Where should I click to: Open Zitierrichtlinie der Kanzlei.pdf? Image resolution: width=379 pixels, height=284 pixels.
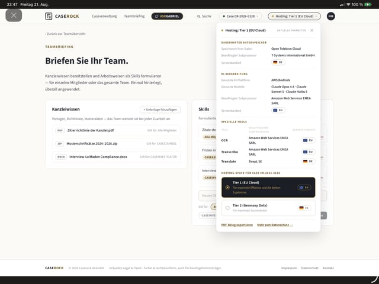tap(116, 130)
